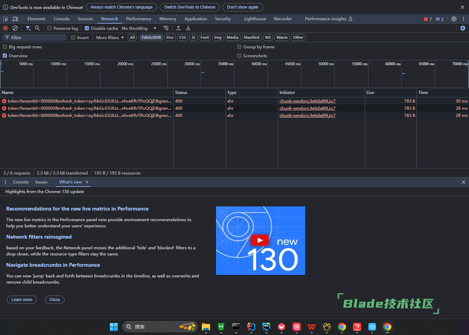This screenshot has width=469, height=335.
Task: Open Network settings gear icon
Action: [x=463, y=28]
